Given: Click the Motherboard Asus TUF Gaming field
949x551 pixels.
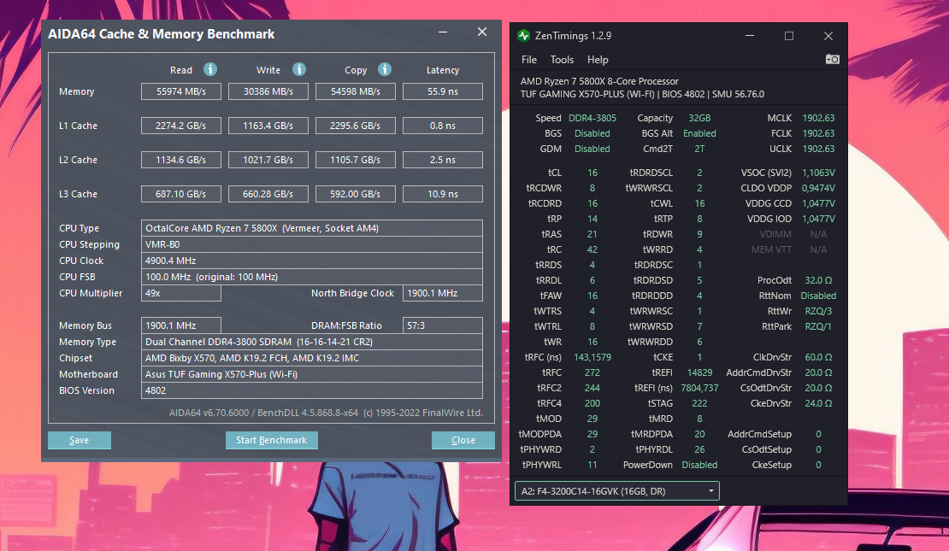Looking at the screenshot, I should (x=312, y=374).
